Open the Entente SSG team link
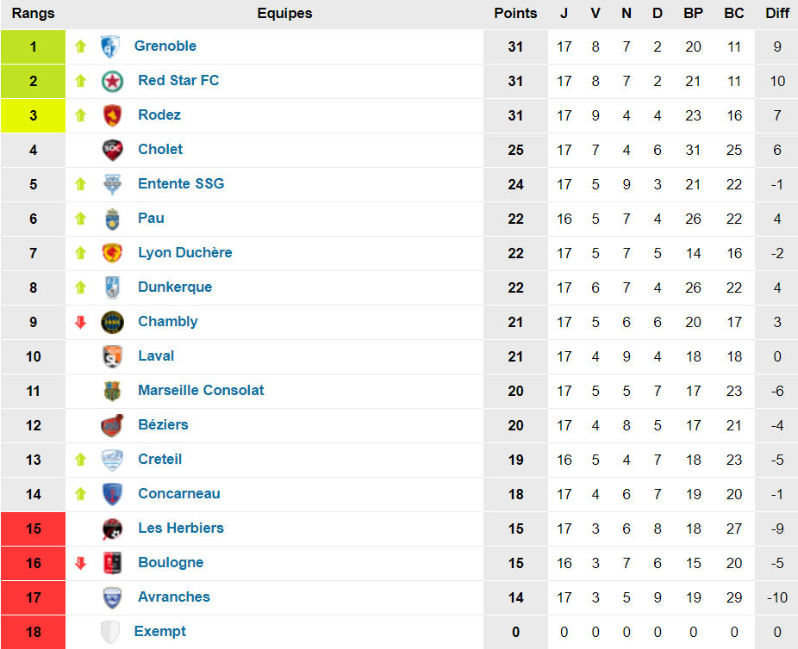Viewport: 798px width, 649px height. click(x=181, y=183)
